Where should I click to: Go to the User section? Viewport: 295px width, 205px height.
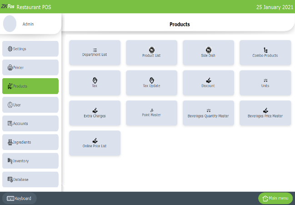coord(30,105)
